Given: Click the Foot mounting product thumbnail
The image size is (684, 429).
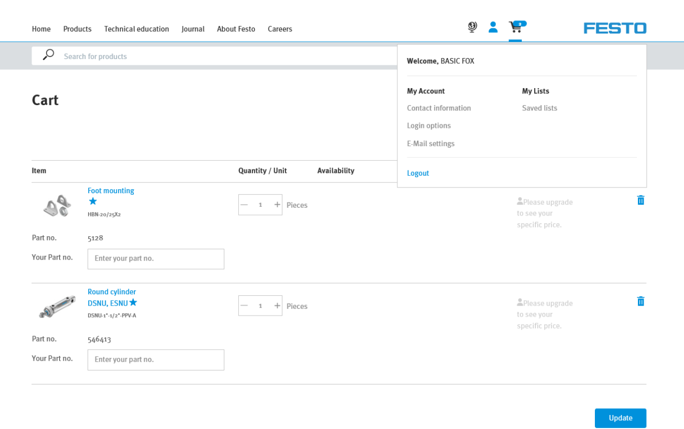Looking at the screenshot, I should (x=57, y=205).
